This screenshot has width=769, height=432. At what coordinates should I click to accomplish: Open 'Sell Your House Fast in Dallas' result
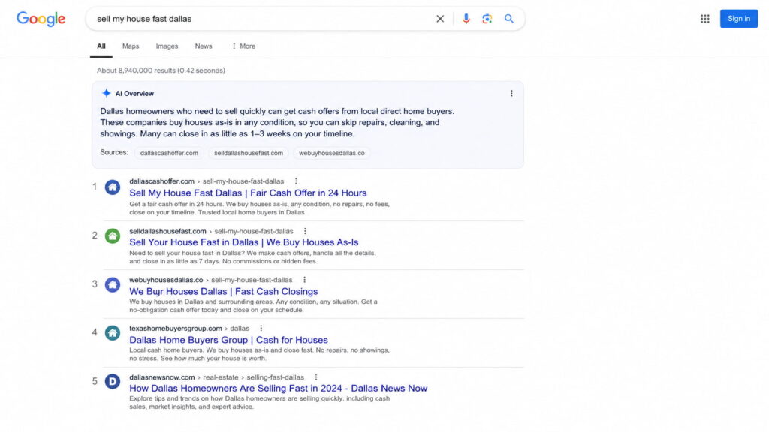point(244,242)
